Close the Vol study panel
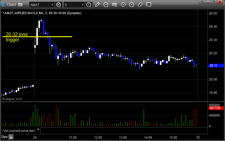 (38, 129)
